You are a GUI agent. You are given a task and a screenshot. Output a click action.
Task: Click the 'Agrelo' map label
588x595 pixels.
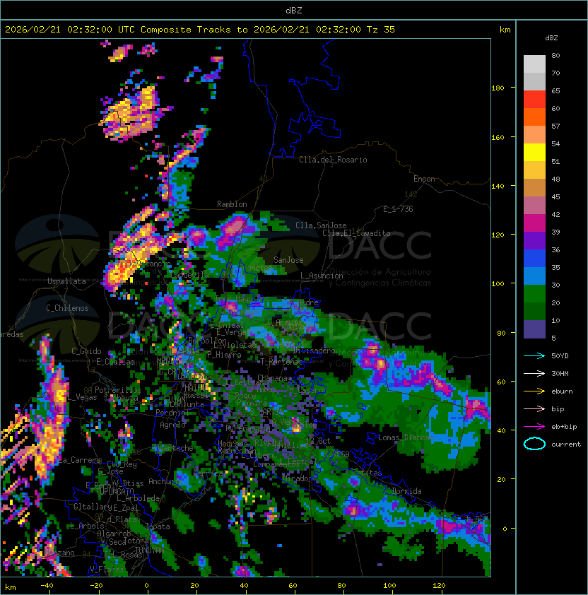tap(172, 425)
